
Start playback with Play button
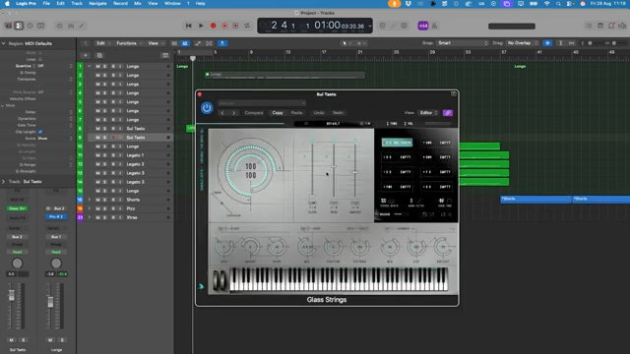point(201,26)
